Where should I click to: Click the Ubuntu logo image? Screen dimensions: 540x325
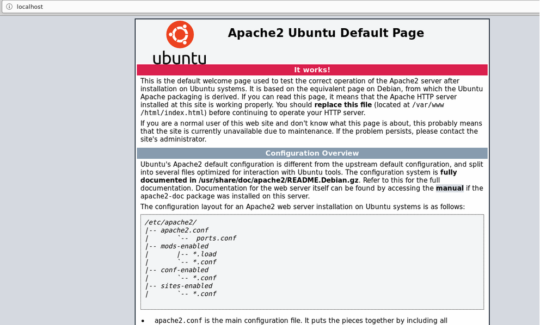(x=180, y=42)
